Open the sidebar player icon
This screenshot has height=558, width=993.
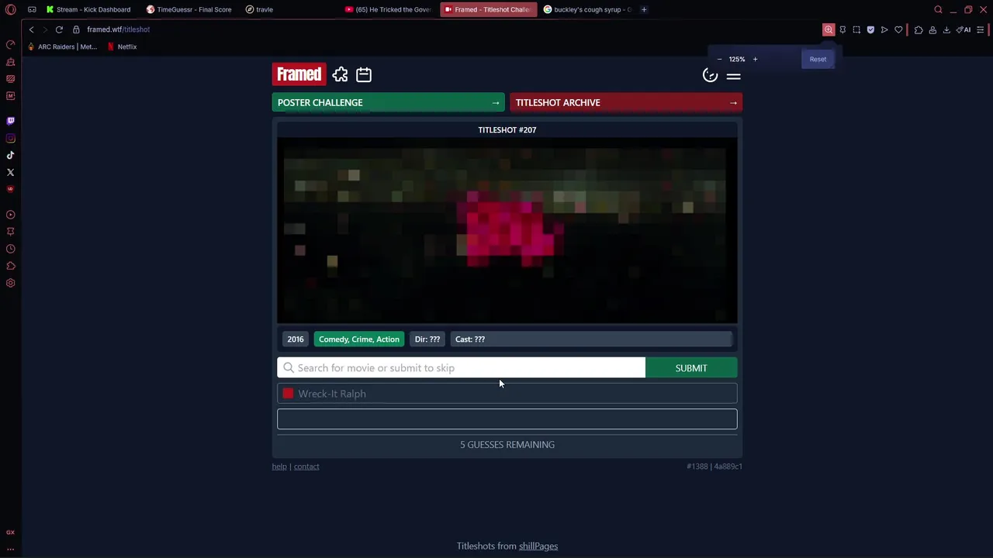[10, 215]
